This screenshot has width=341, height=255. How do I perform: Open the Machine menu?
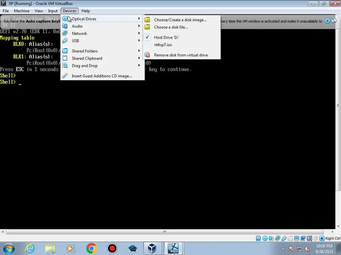[22, 11]
